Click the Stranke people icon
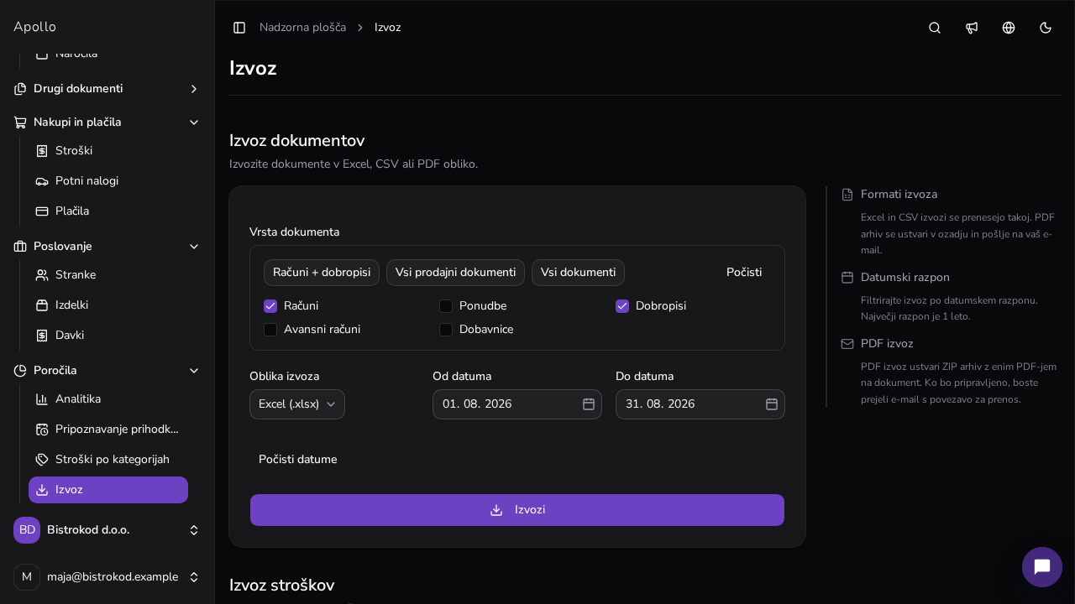 coord(42,275)
